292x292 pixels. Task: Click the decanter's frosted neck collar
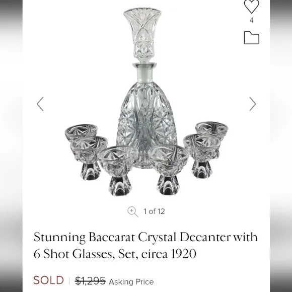tap(144, 72)
